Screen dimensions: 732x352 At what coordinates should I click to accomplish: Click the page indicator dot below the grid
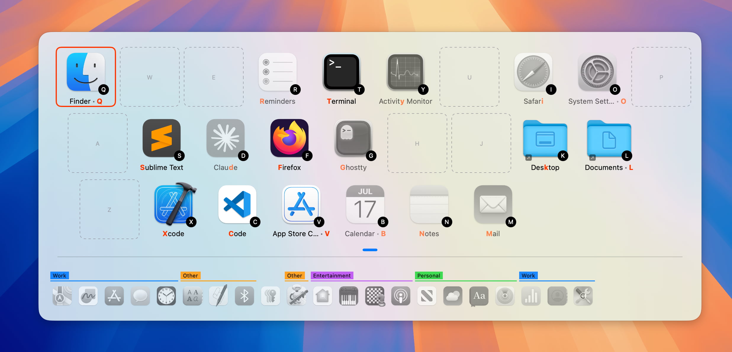369,250
